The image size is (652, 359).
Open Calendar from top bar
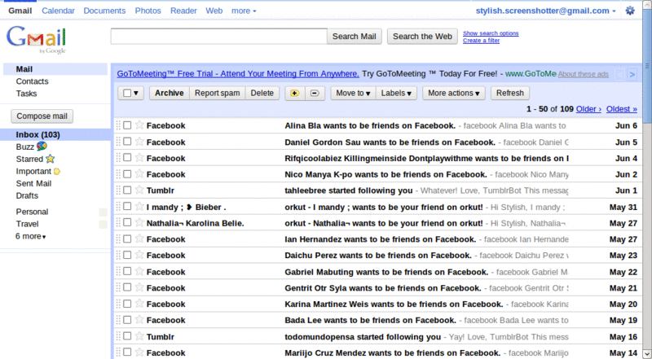click(58, 11)
